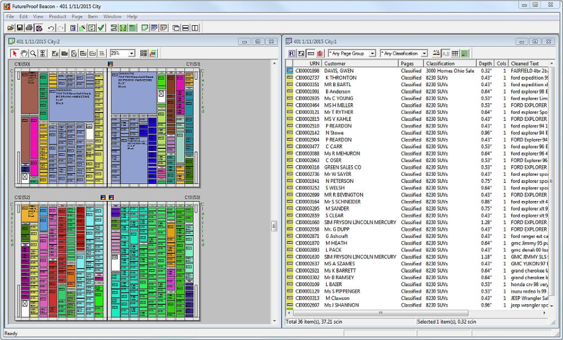Image resolution: width=563 pixels, height=340 pixels.
Task: Click page thumbnail labelled C10 [50]
Action: (60, 127)
